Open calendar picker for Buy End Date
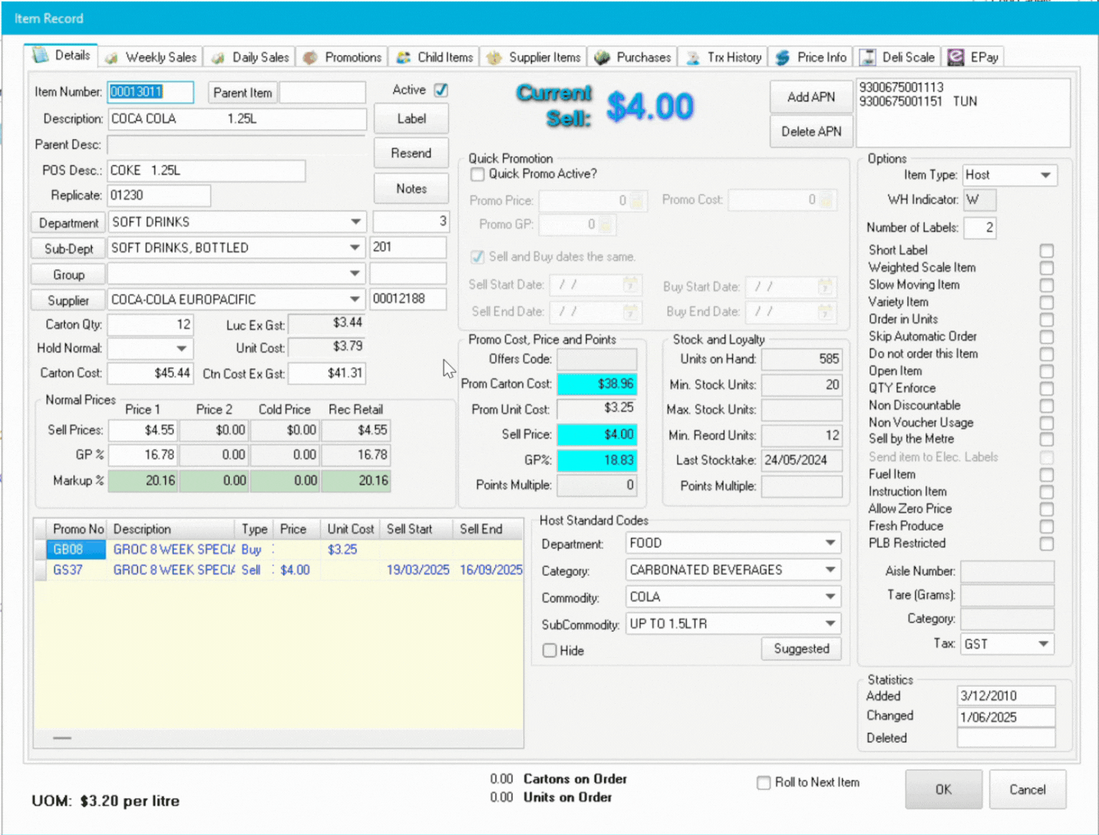This screenshot has width=1099, height=835. click(826, 311)
